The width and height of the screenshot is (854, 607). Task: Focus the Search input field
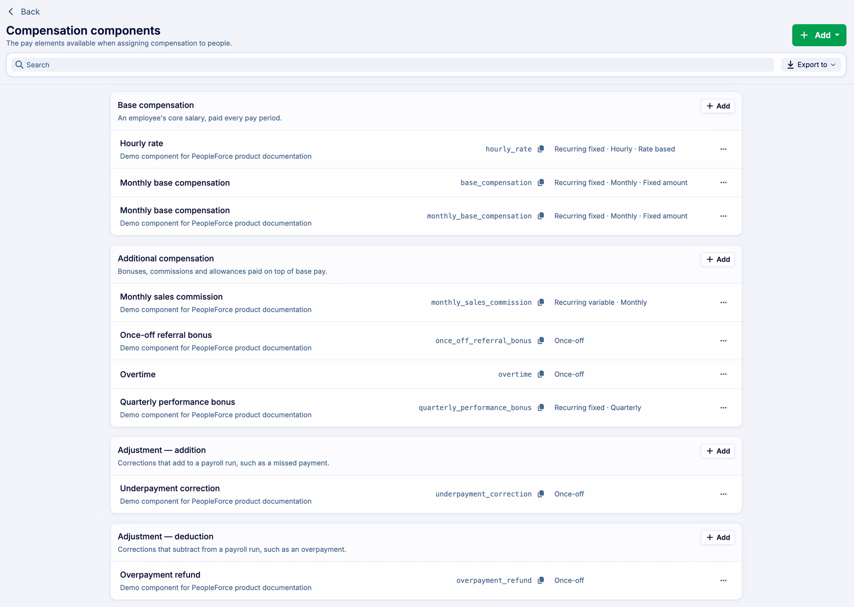coord(392,65)
